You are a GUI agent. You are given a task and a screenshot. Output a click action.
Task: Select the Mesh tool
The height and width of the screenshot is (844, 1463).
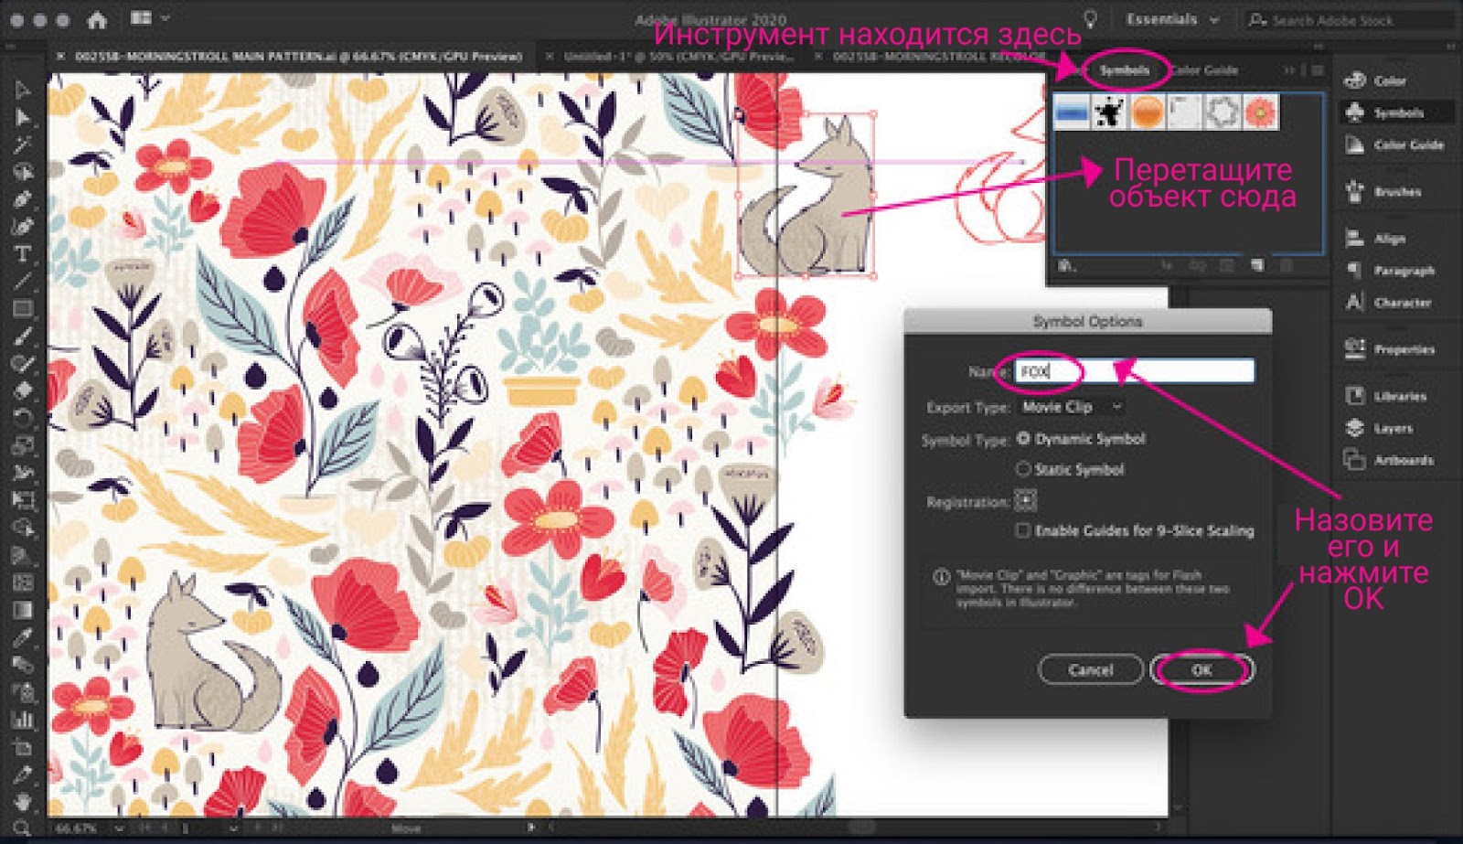click(23, 582)
